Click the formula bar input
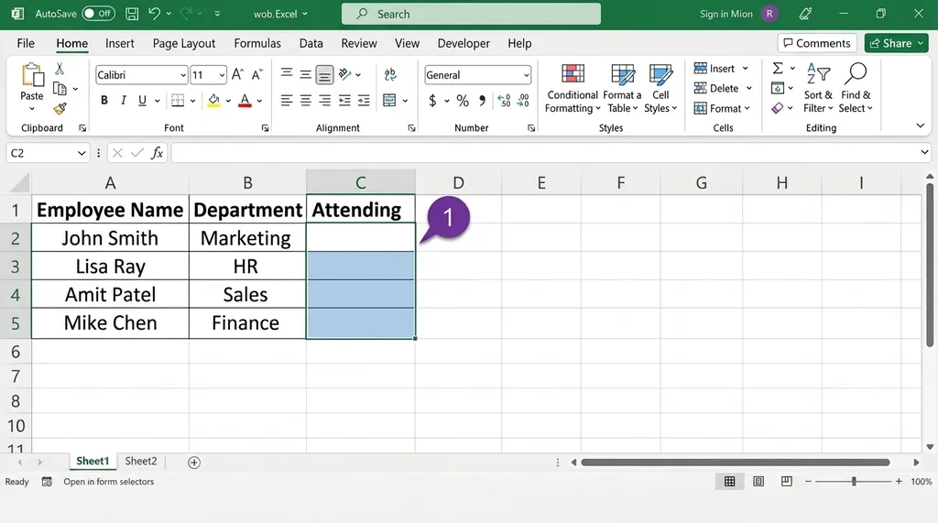The height and width of the screenshot is (523, 938). click(x=551, y=153)
